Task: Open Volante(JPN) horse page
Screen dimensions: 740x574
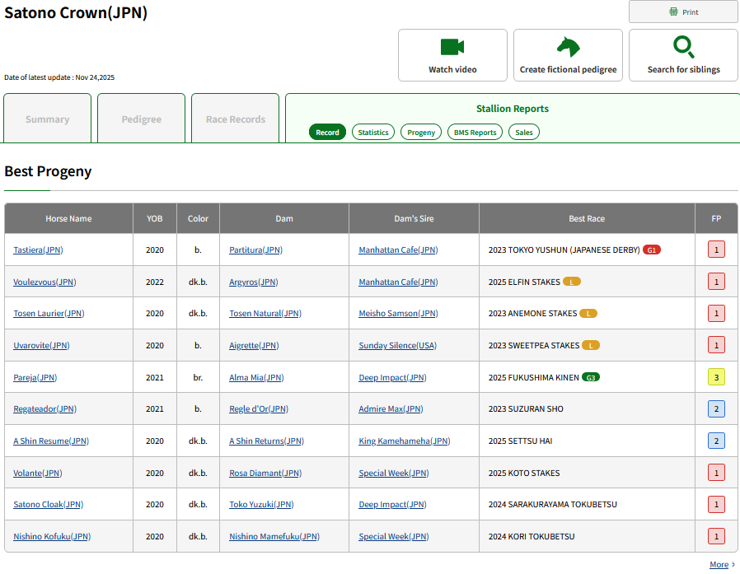Action: pyautogui.click(x=38, y=473)
